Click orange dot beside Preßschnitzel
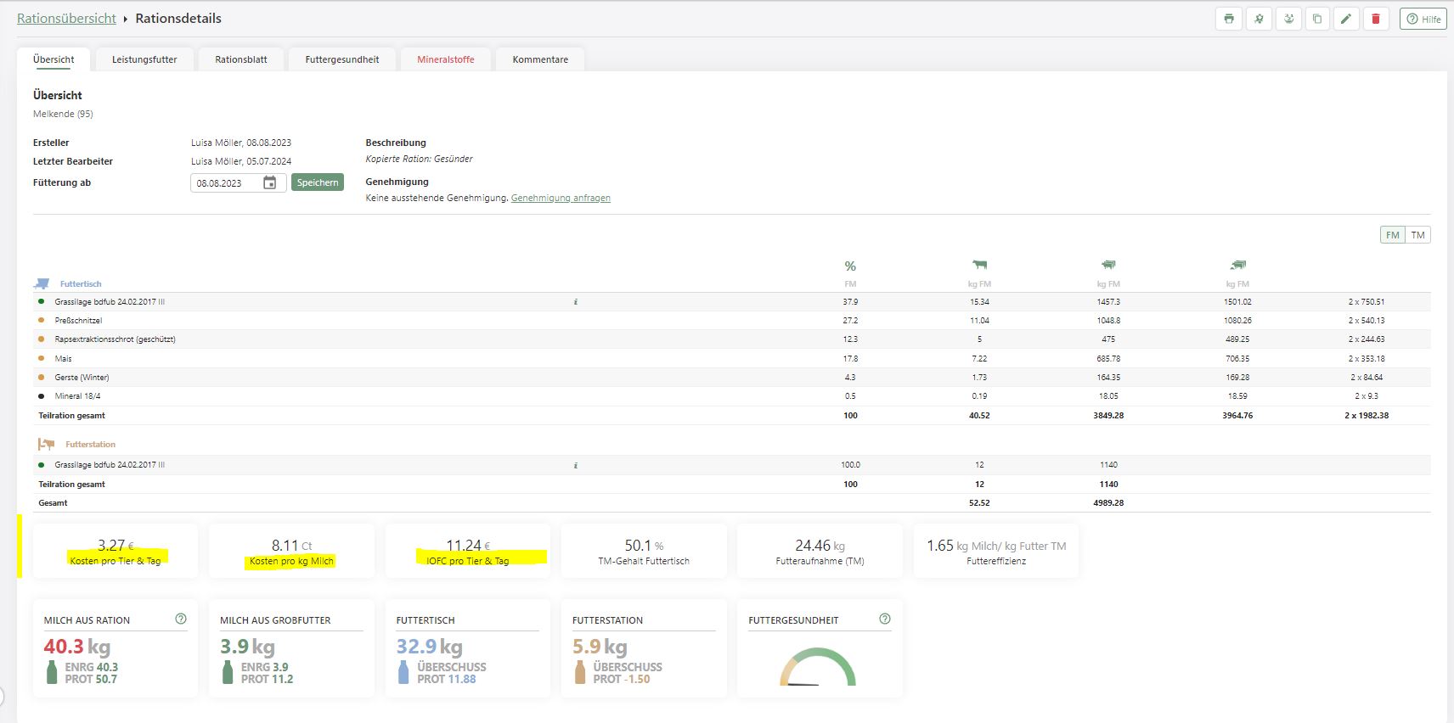Viewport: 1454px width, 723px height. click(41, 320)
